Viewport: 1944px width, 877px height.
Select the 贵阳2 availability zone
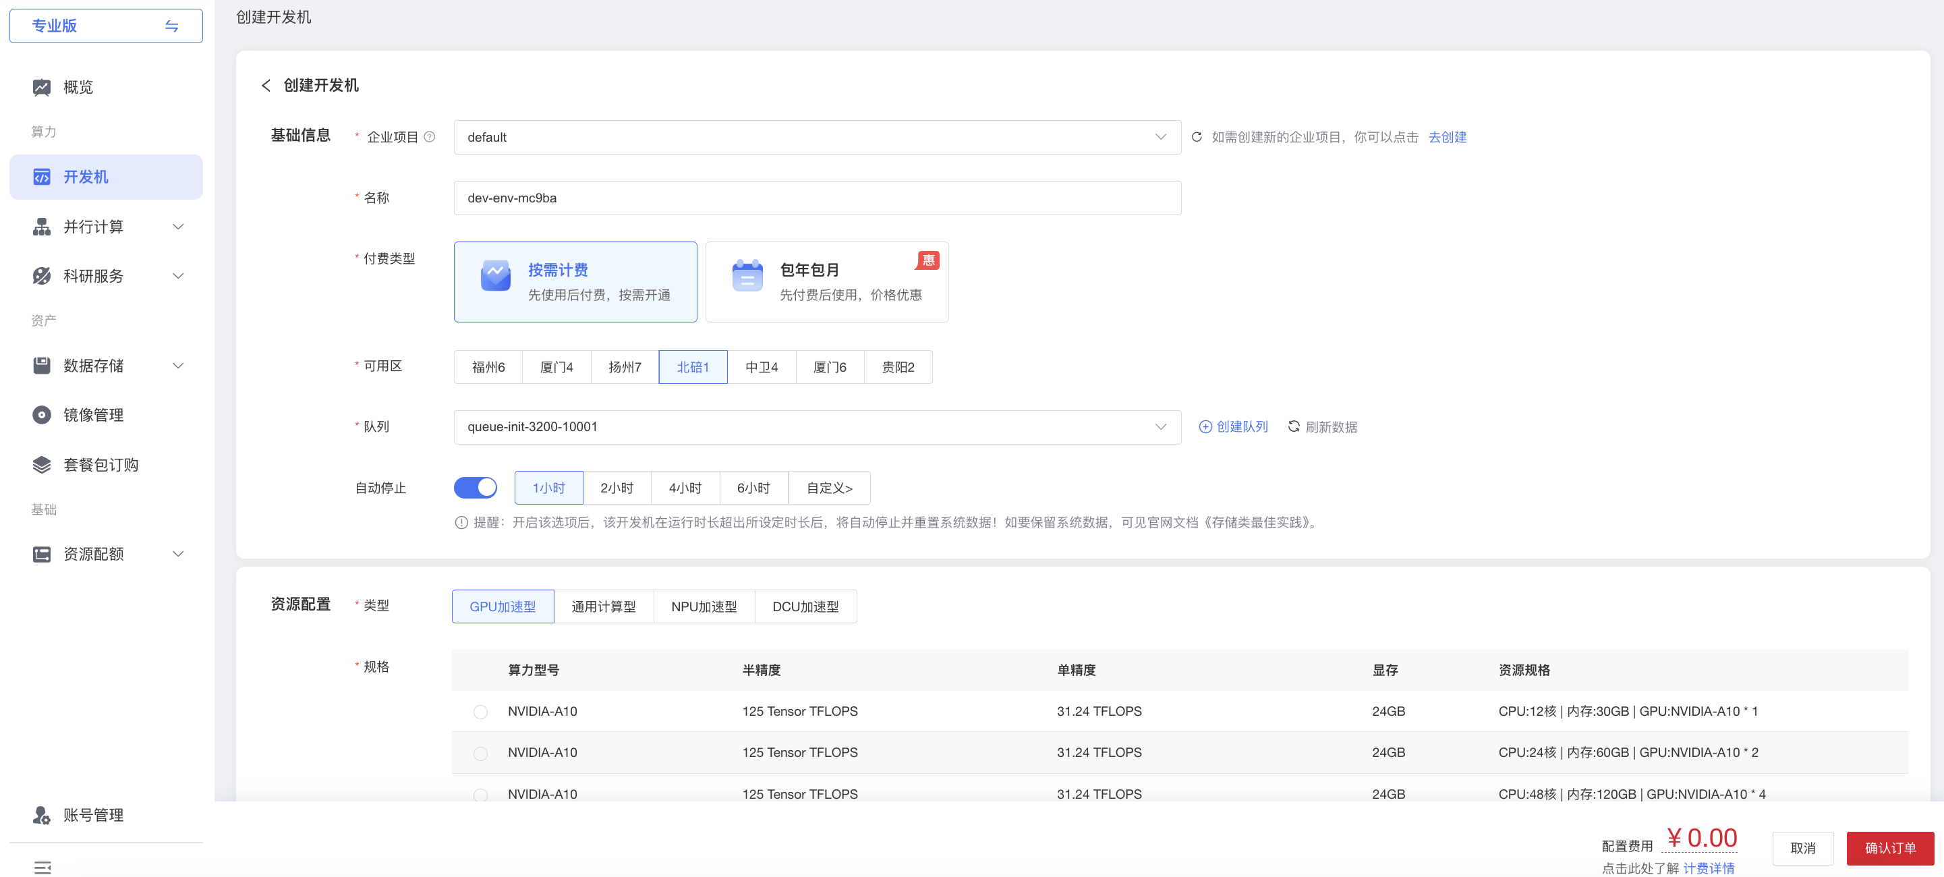[x=898, y=367]
